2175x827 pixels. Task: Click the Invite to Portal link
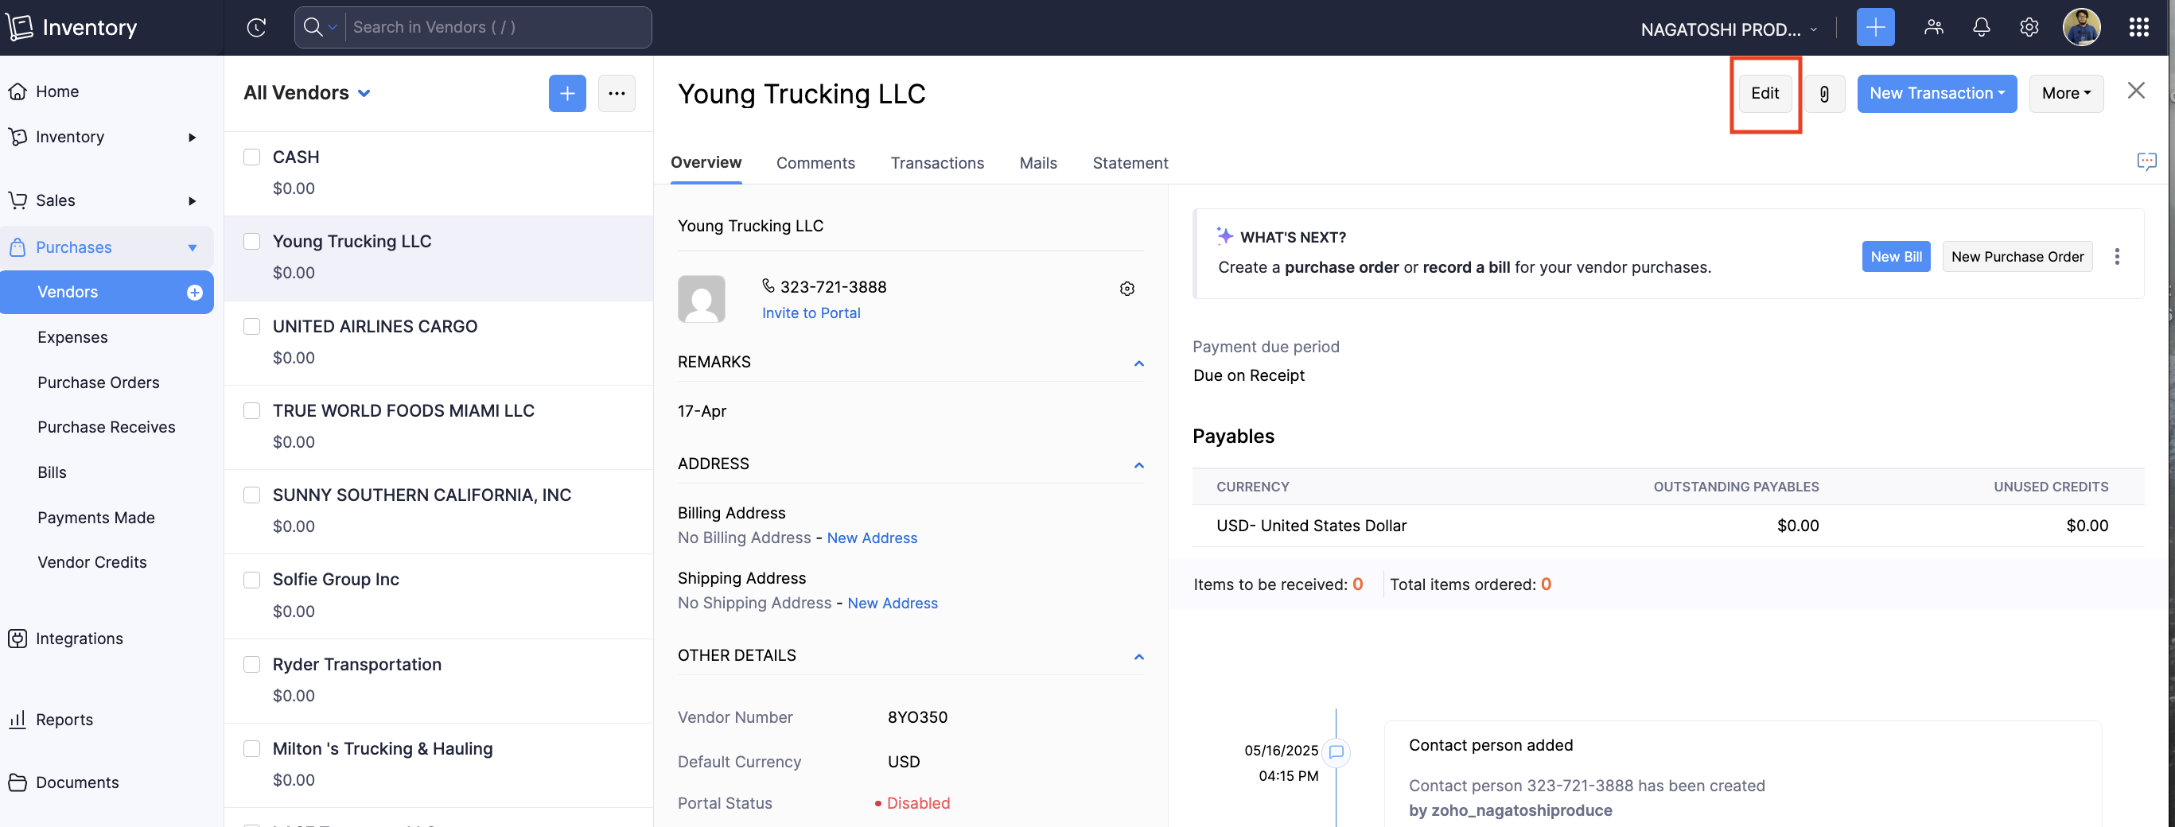811,313
